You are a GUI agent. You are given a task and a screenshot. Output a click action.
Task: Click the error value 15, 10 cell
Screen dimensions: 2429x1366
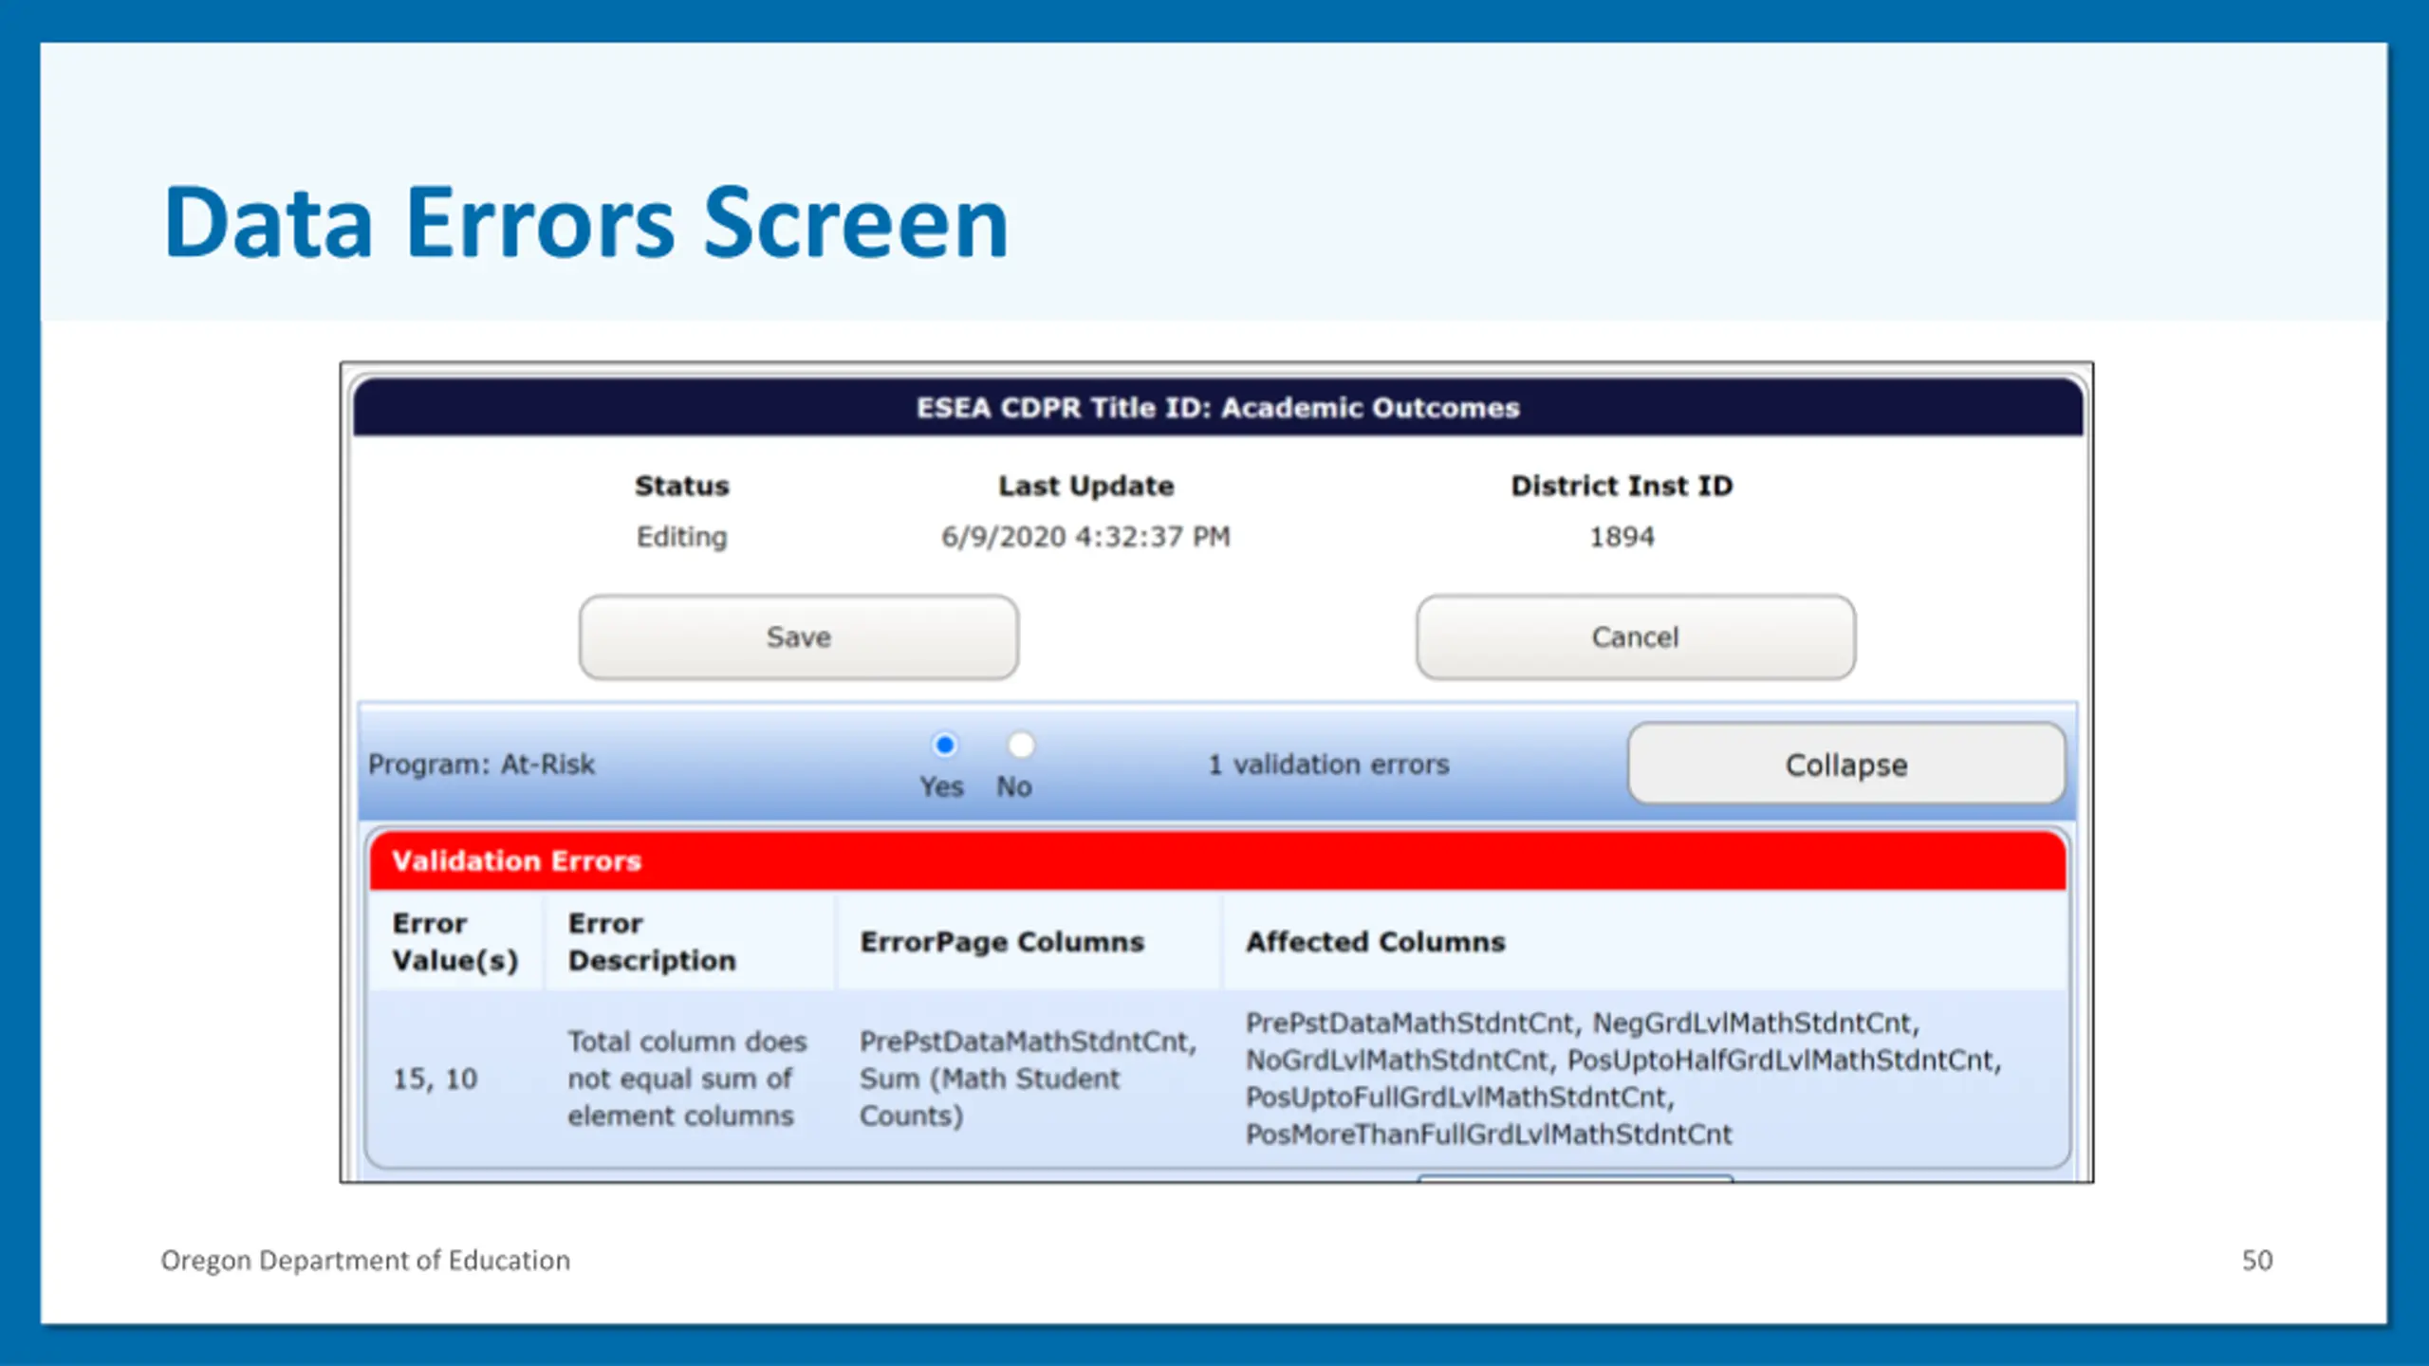coord(436,1079)
